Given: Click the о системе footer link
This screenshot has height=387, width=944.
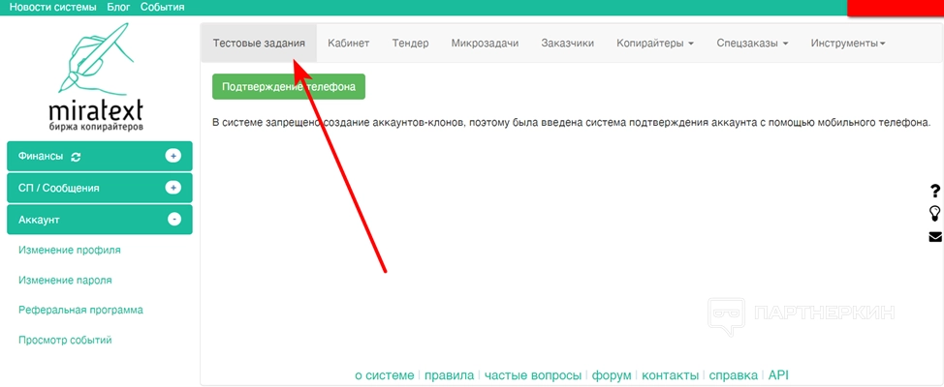Looking at the screenshot, I should coord(385,375).
